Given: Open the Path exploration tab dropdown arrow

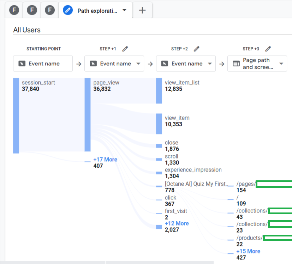Looking at the screenshot, I should 124,10.
